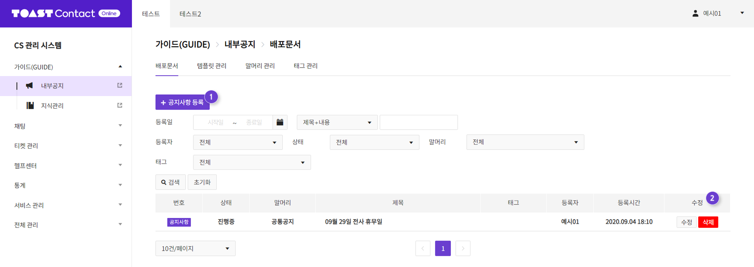This screenshot has width=754, height=267.
Task: Switch to the 테스트2 top tab
Action: click(x=190, y=14)
